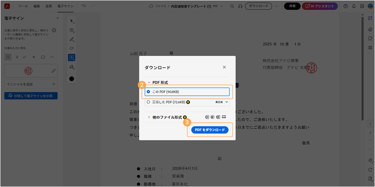
Task: Click the info icon in 電子サイン panel
Action: click(54, 30)
